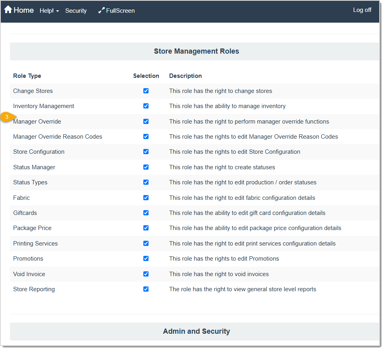Click the orange step 3 callout marker
Screen dimensions: 384x350
[6, 117]
